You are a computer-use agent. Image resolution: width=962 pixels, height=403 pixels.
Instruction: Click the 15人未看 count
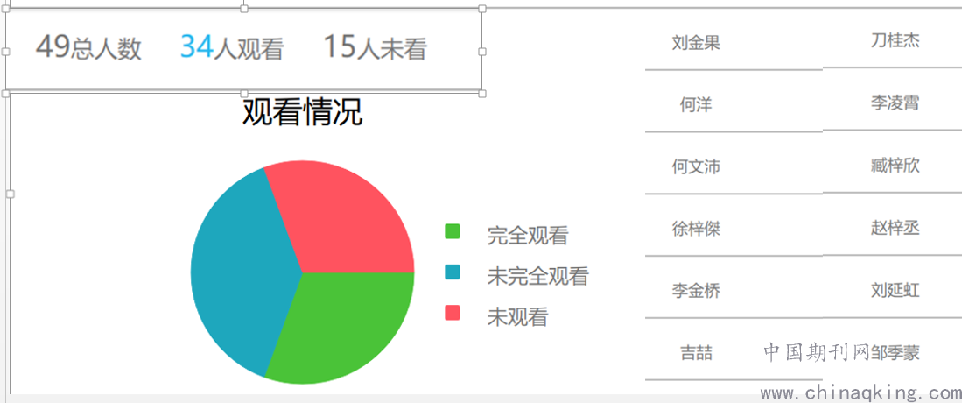click(375, 46)
